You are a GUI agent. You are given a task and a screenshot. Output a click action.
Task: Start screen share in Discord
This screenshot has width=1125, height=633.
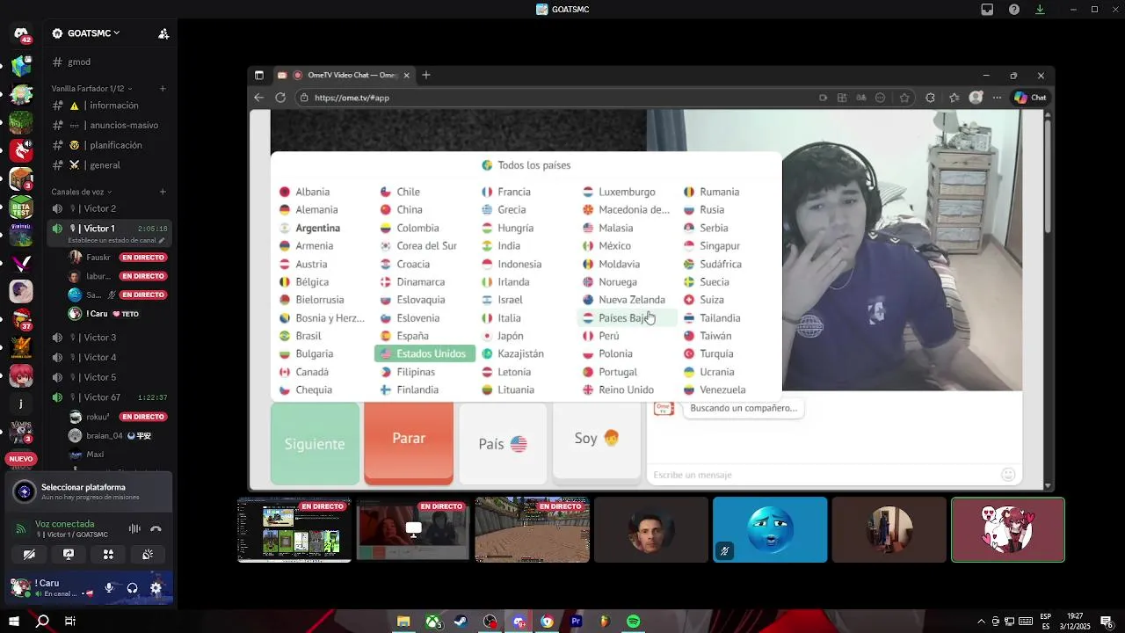click(69, 555)
